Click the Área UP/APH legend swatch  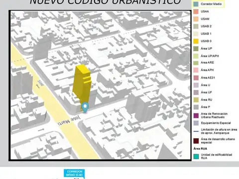(196, 56)
